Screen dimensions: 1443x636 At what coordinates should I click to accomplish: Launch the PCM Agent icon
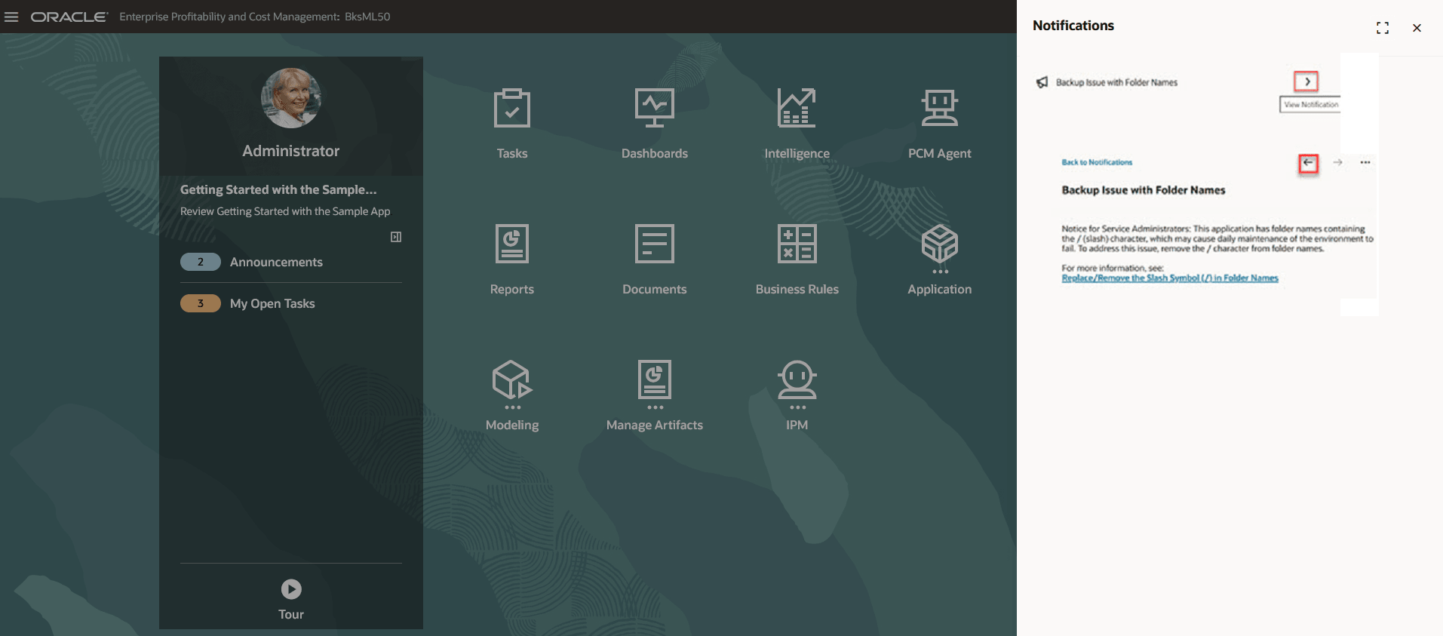pos(939,109)
